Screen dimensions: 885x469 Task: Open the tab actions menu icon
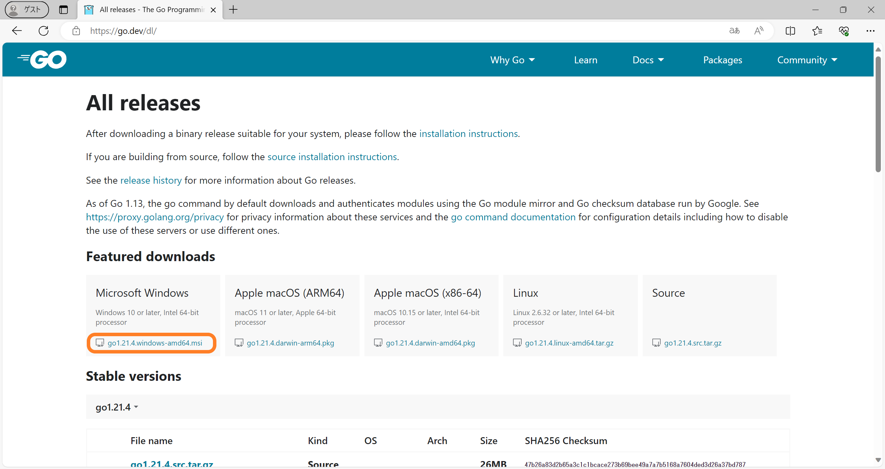[63, 9]
